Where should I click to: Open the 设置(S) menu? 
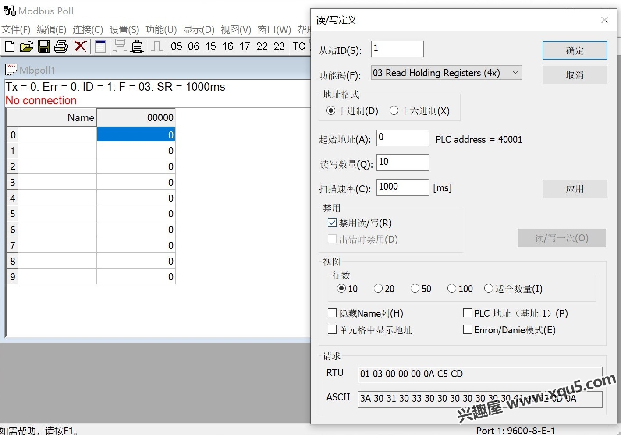tap(124, 29)
